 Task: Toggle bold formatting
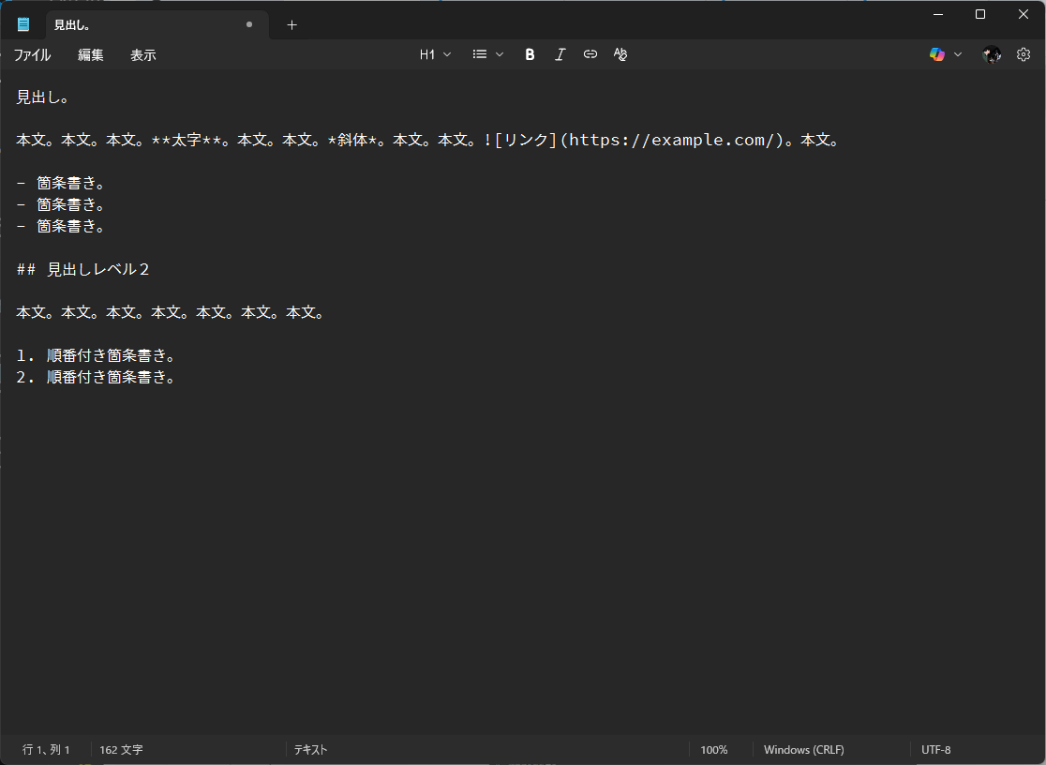530,54
